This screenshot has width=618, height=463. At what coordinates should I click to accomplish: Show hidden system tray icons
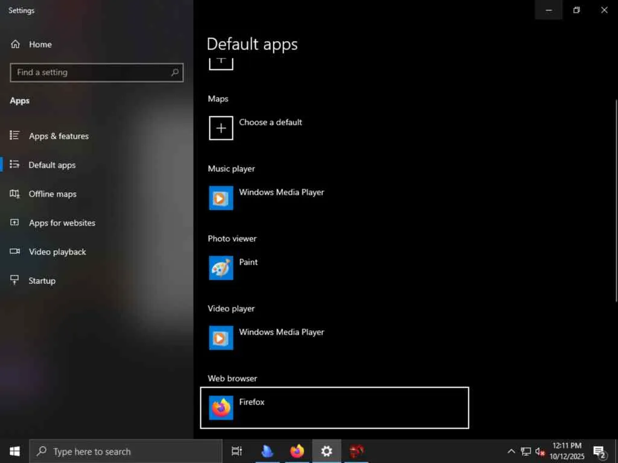(x=511, y=451)
